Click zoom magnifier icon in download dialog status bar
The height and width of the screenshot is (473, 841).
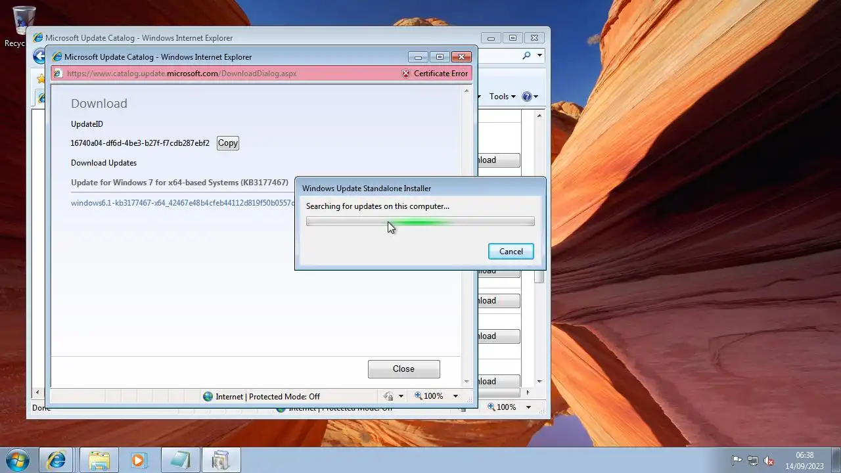point(418,396)
